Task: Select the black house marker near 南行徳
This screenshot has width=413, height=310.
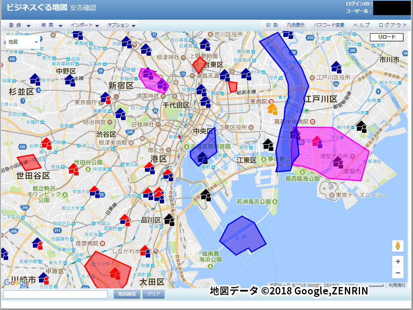Action: pos(361,127)
